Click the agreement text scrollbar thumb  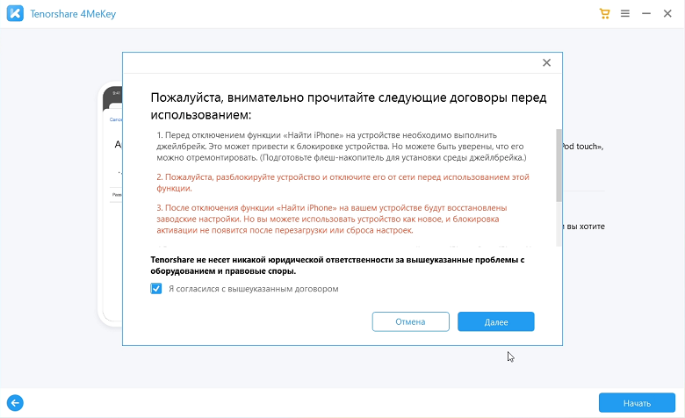coord(559,165)
